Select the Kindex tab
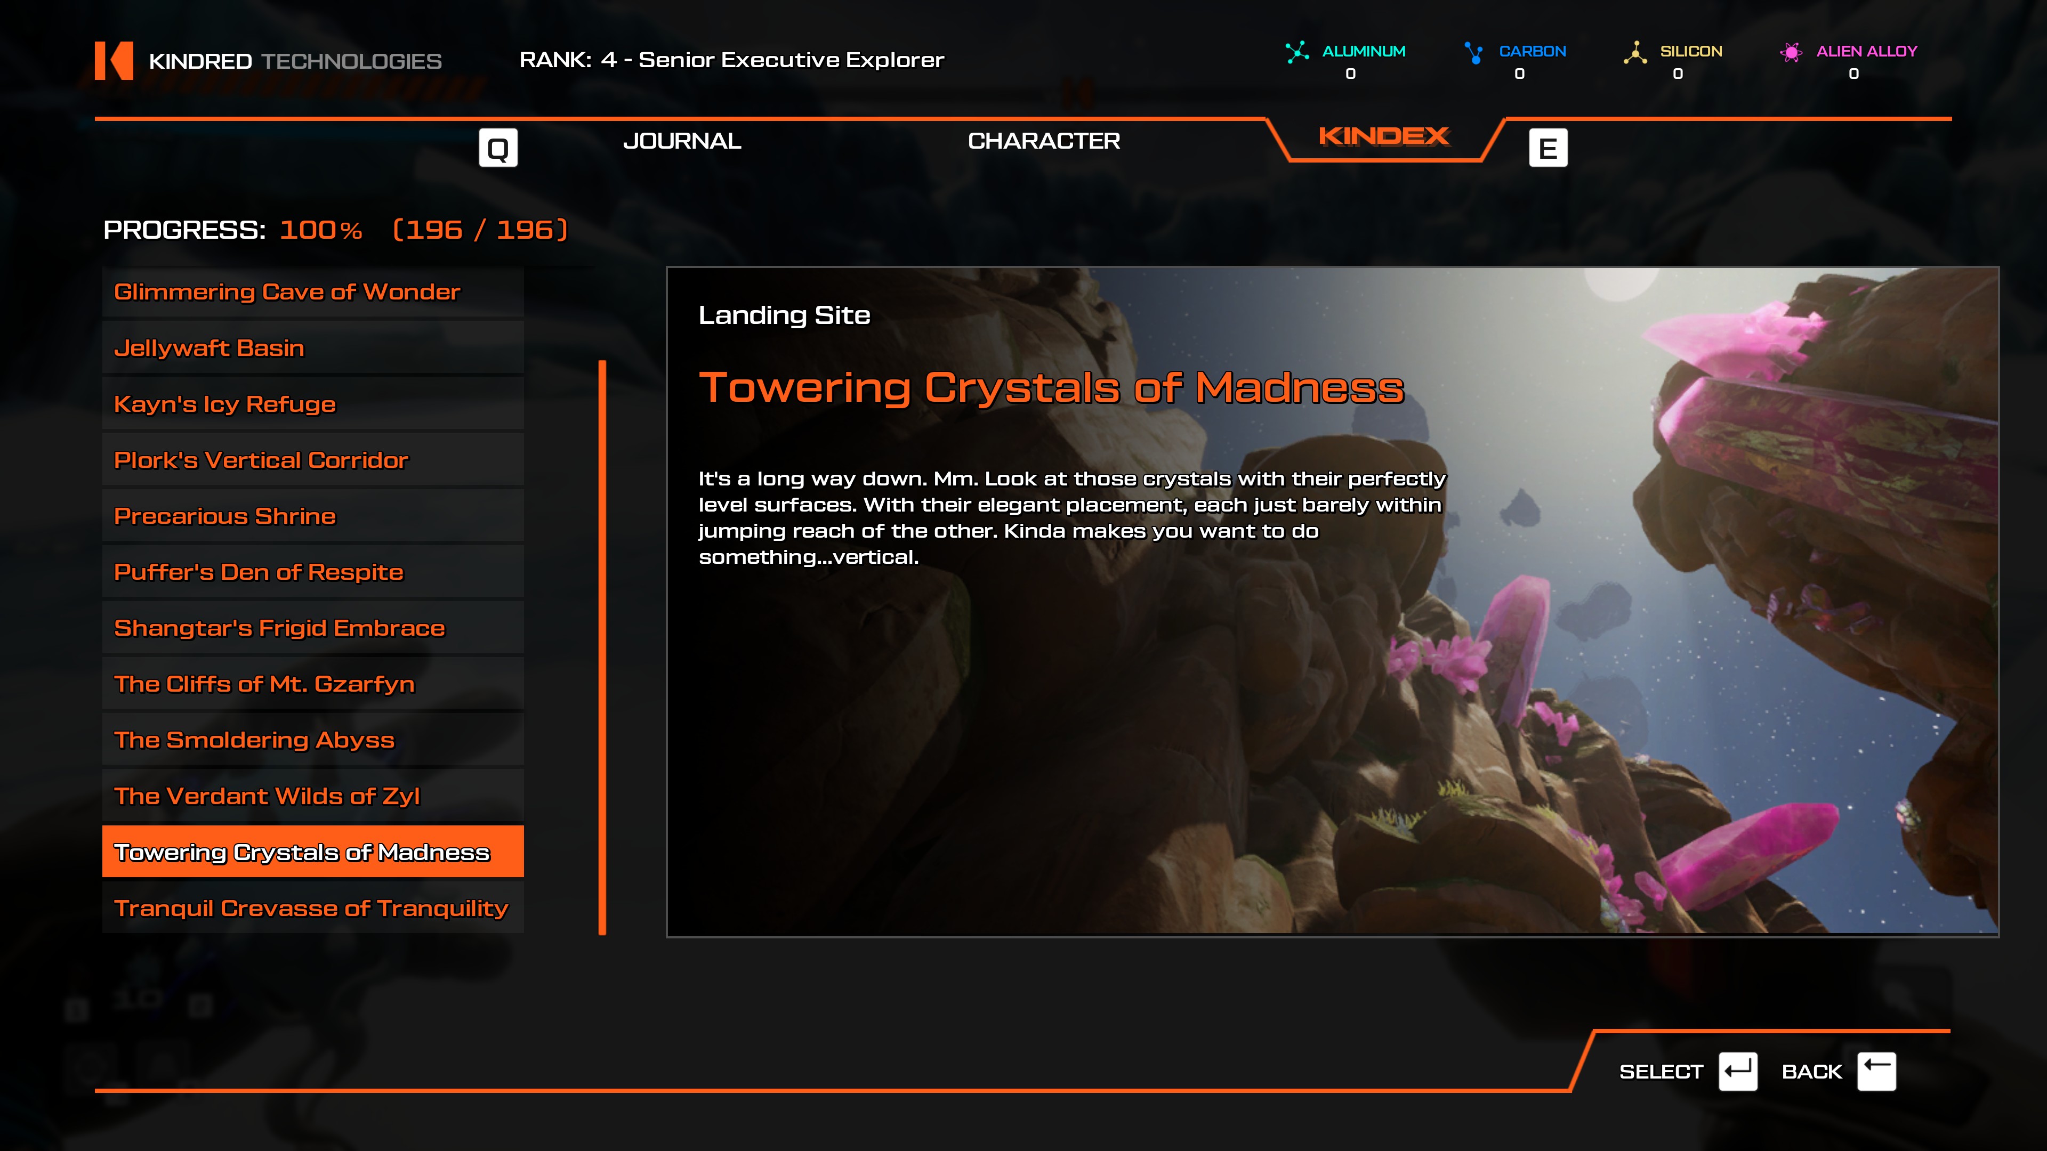The height and width of the screenshot is (1151, 2047). pyautogui.click(x=1383, y=136)
